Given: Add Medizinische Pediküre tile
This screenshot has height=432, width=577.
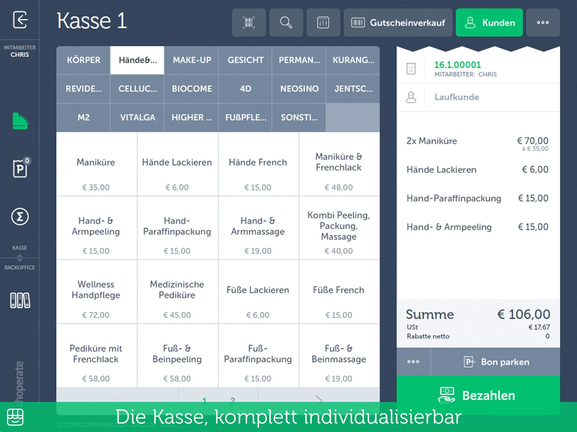Looking at the screenshot, I should [177, 292].
